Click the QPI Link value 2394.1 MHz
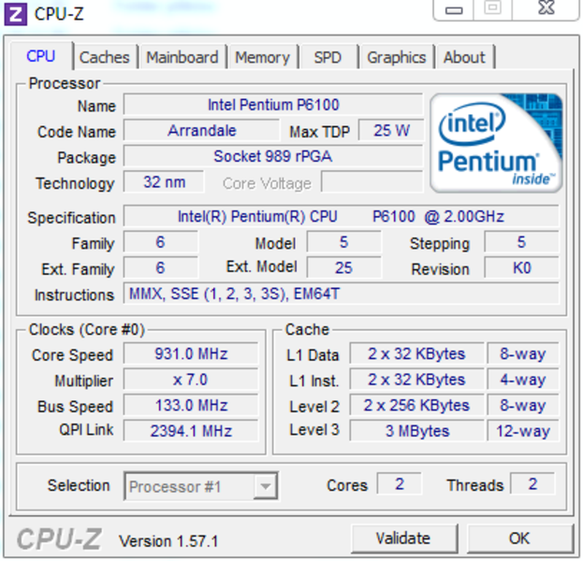The image size is (583, 561). 191,431
